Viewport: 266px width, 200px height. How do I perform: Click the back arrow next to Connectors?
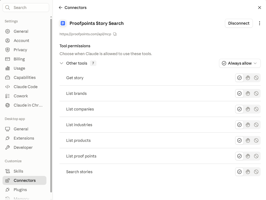(x=61, y=8)
